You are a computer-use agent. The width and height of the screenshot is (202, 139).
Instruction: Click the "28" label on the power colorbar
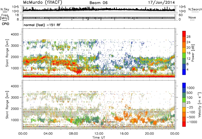188,37
